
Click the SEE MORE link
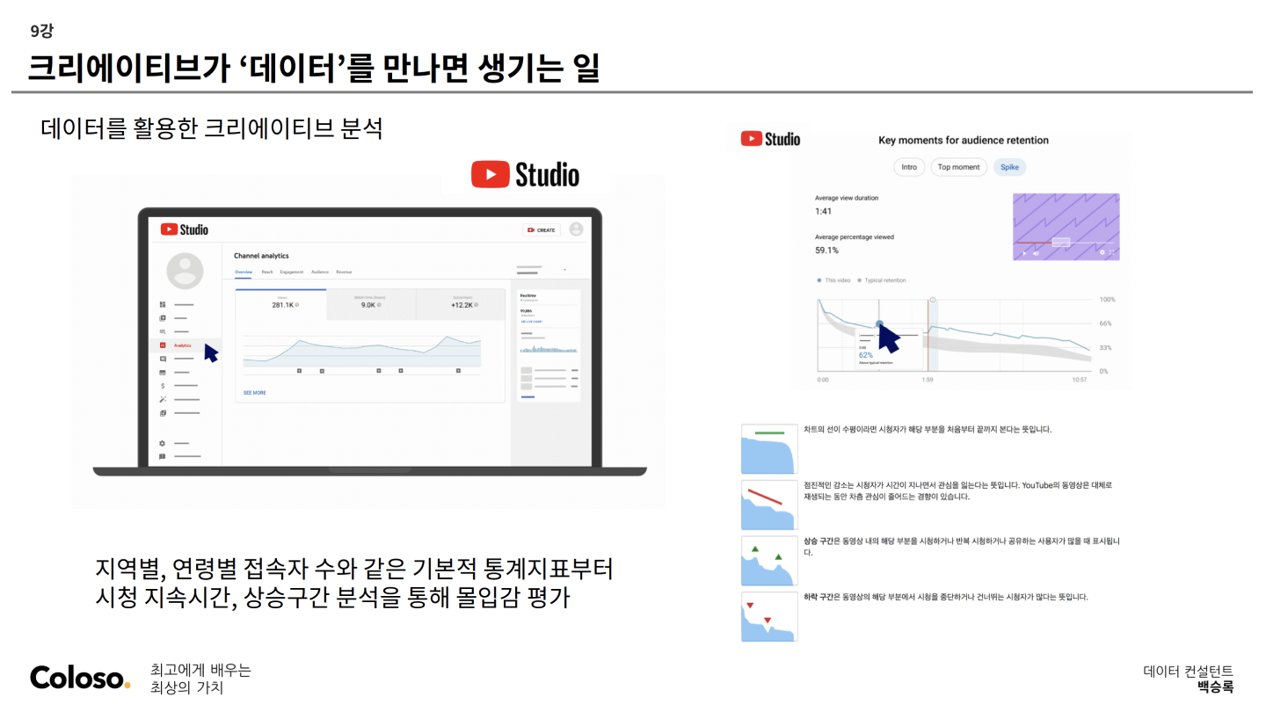(x=255, y=393)
